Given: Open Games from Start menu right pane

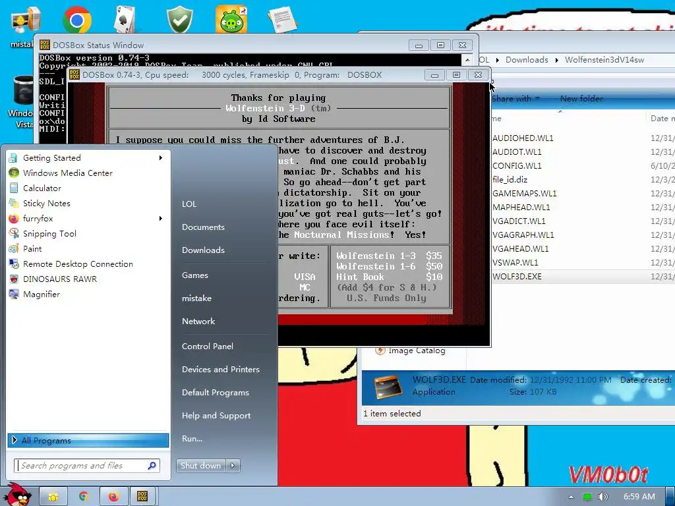Looking at the screenshot, I should pyautogui.click(x=195, y=275).
